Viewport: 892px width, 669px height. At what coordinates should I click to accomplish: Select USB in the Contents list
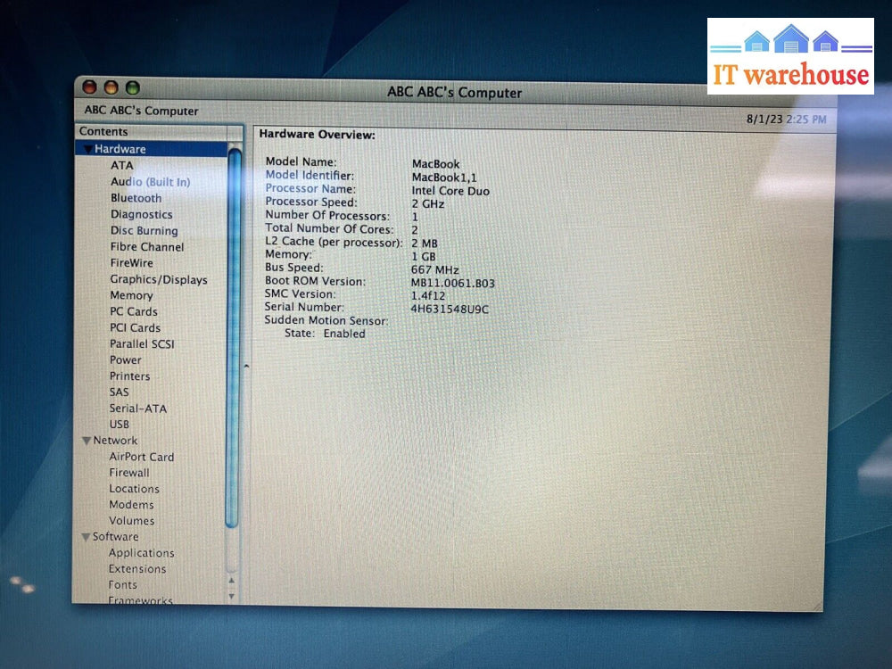click(x=119, y=425)
